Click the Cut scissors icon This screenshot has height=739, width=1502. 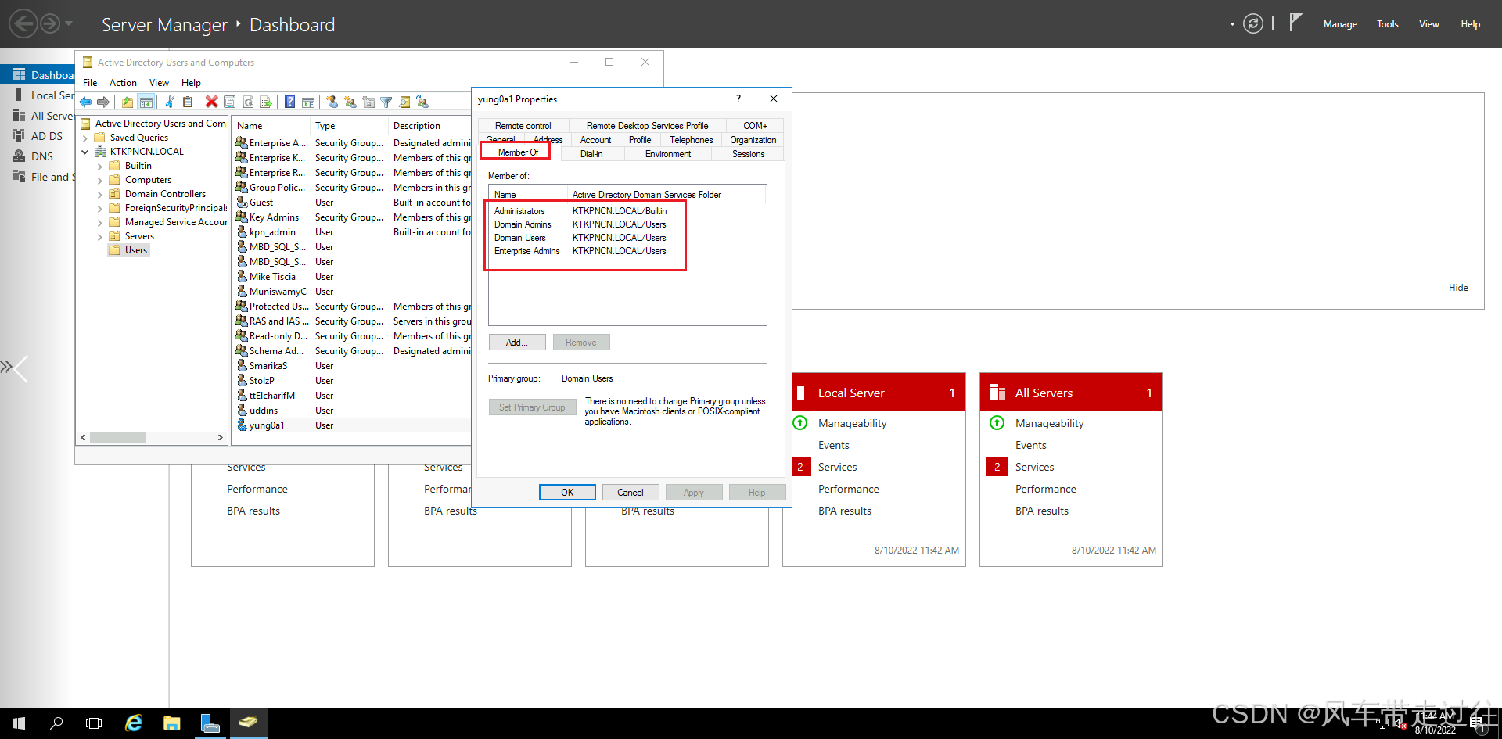170,102
